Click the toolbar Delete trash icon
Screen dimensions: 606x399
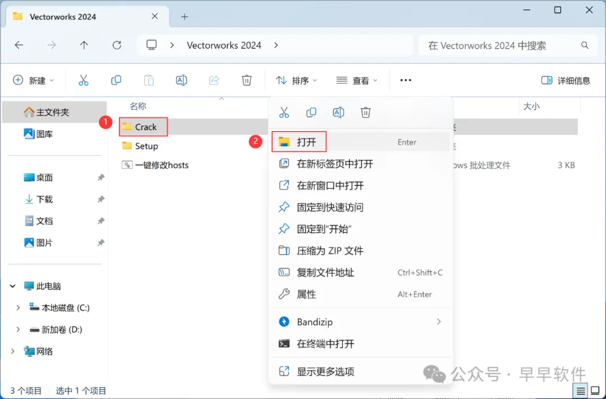click(x=246, y=80)
